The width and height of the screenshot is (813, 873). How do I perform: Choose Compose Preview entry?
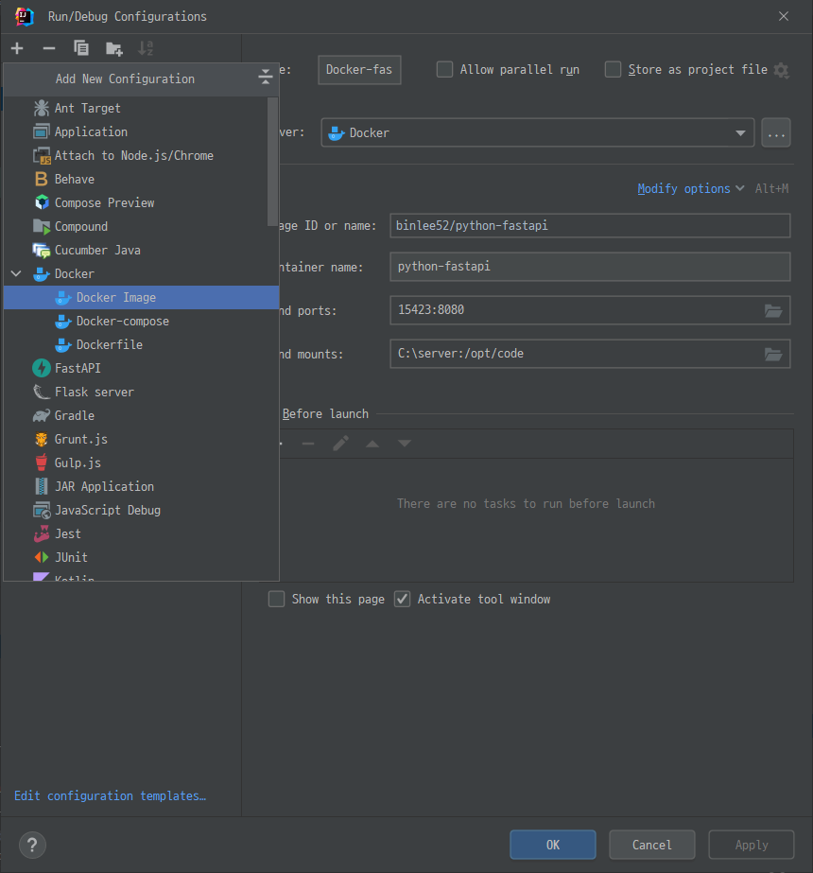pos(142,202)
